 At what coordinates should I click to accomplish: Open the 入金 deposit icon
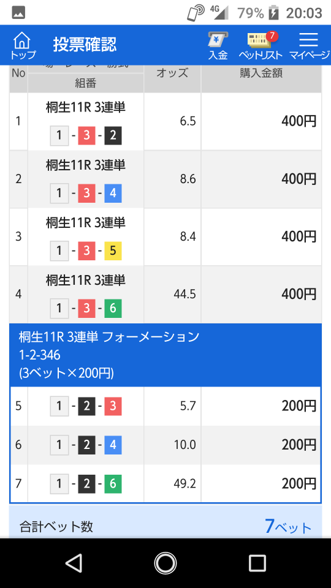pos(218,46)
